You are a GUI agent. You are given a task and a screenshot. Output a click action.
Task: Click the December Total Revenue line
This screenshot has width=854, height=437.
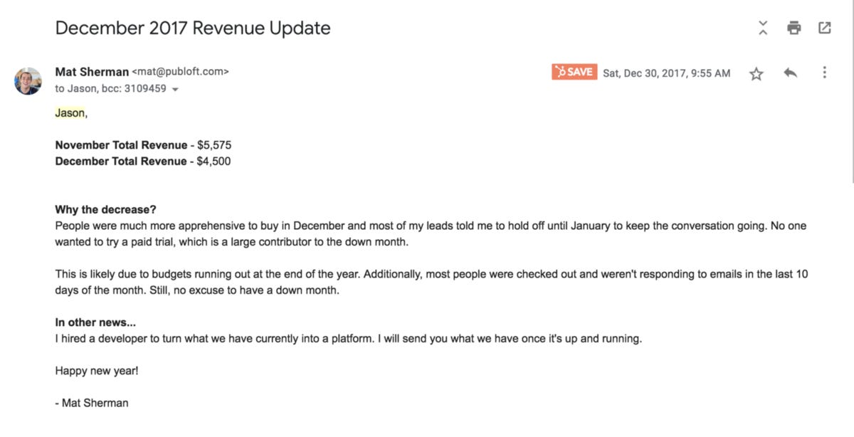click(142, 162)
